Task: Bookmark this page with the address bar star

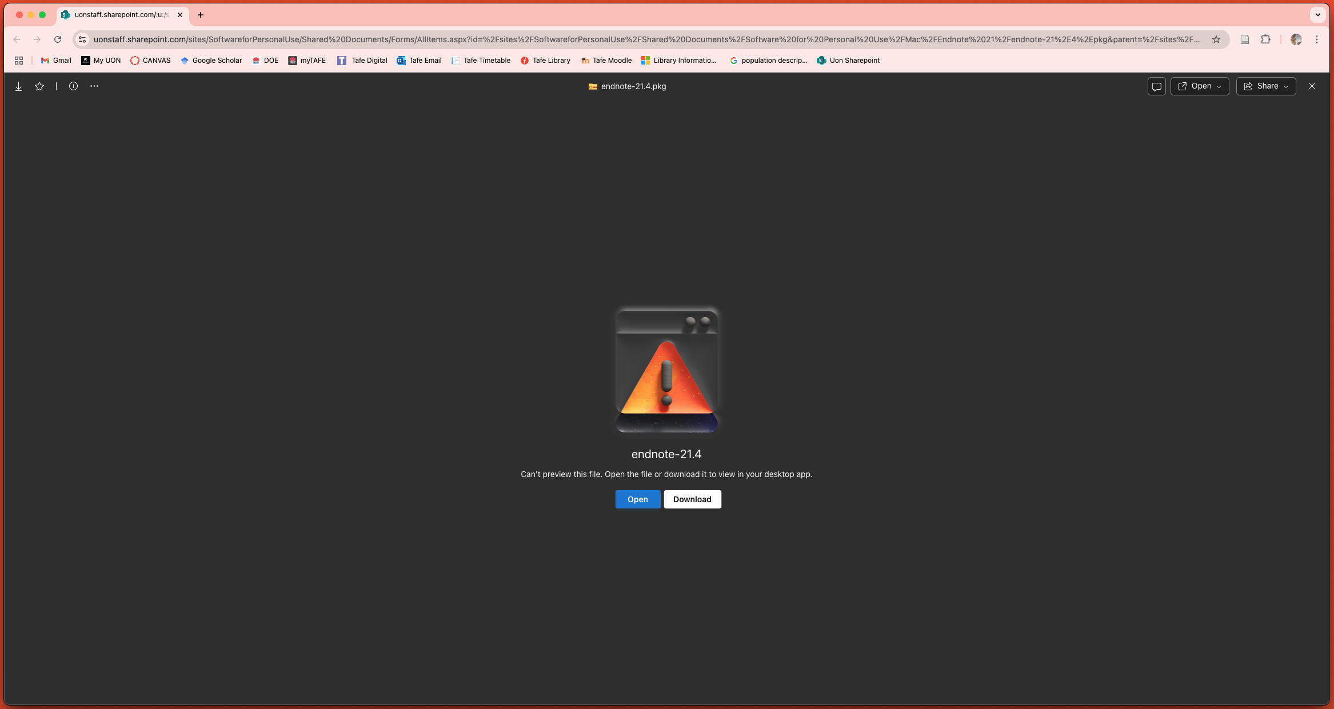Action: (1215, 39)
